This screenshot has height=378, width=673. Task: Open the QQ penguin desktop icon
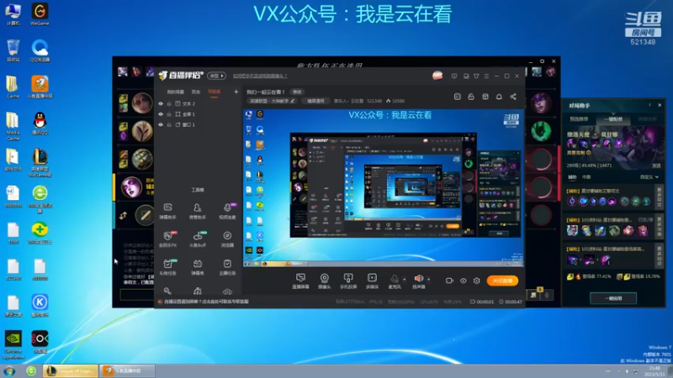click(x=40, y=123)
